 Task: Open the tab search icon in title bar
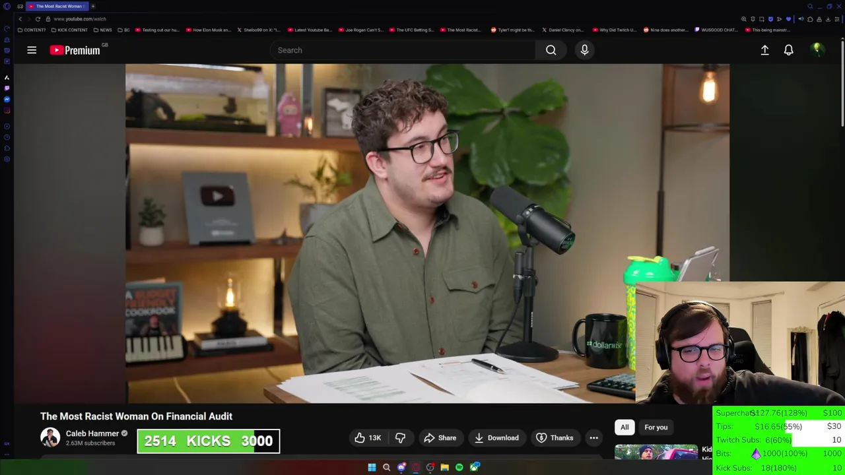coord(810,6)
